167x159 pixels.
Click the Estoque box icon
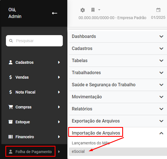(x=10, y=122)
